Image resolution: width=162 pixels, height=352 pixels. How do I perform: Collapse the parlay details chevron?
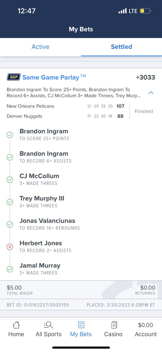click(x=151, y=93)
